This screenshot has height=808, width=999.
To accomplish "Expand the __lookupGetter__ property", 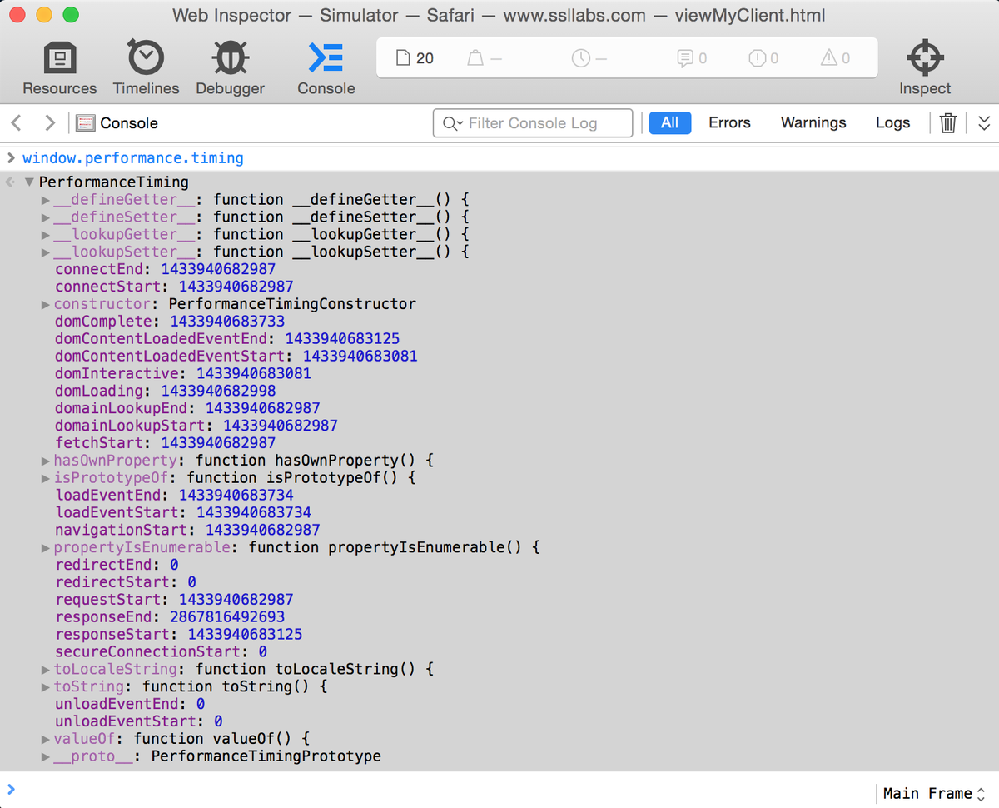I will pyautogui.click(x=46, y=235).
